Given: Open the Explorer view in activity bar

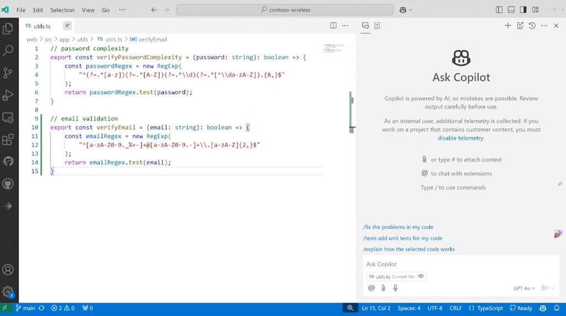Looking at the screenshot, I should [x=8, y=29].
